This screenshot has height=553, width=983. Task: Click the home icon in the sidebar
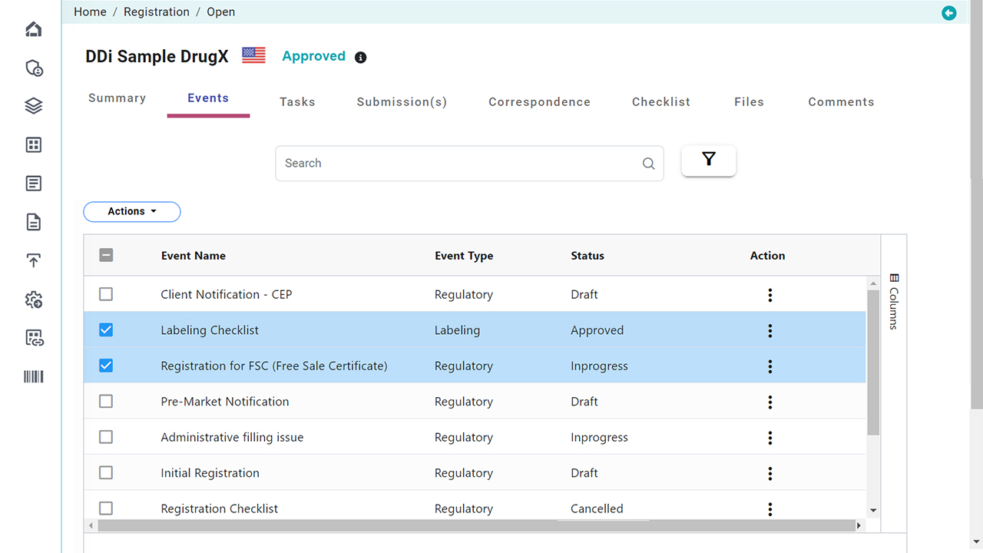point(34,29)
